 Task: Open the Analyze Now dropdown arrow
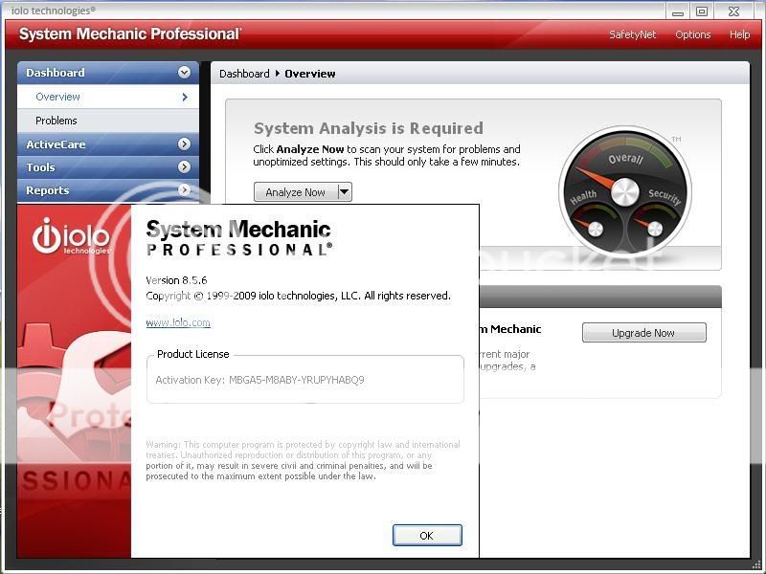point(345,192)
